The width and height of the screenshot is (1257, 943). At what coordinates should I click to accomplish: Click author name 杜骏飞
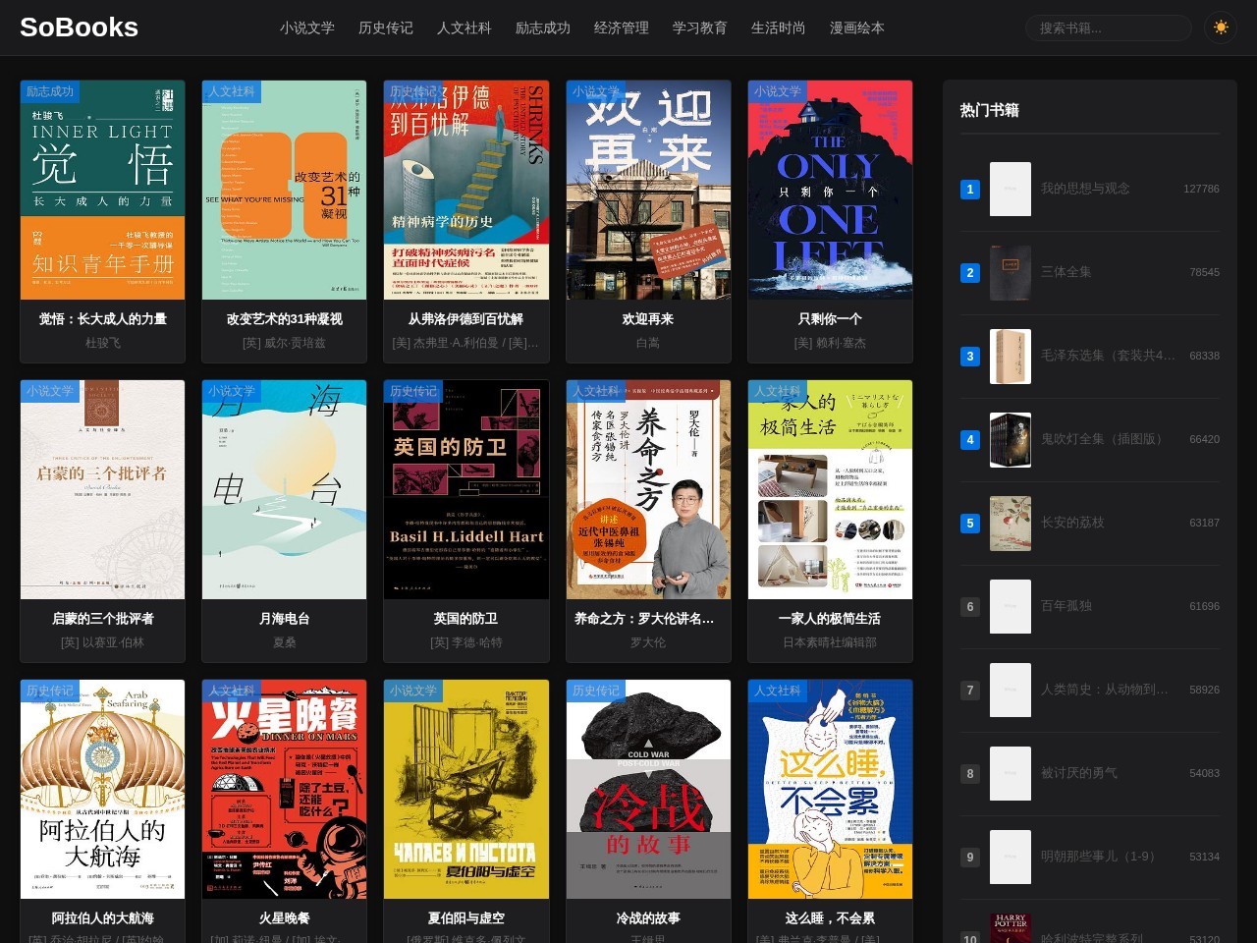103,343
